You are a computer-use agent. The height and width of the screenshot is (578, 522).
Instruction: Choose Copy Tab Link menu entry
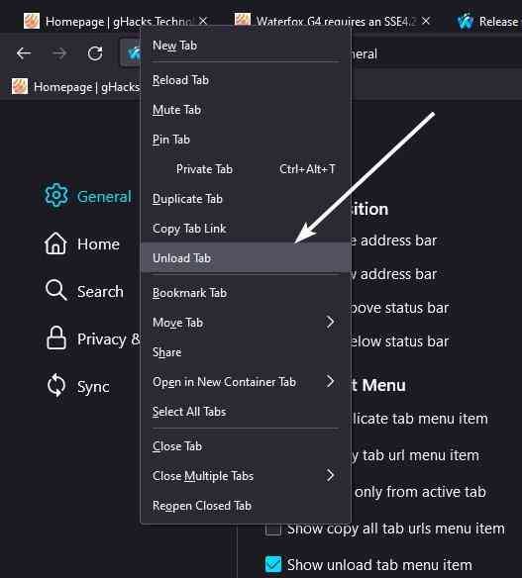coord(246,229)
